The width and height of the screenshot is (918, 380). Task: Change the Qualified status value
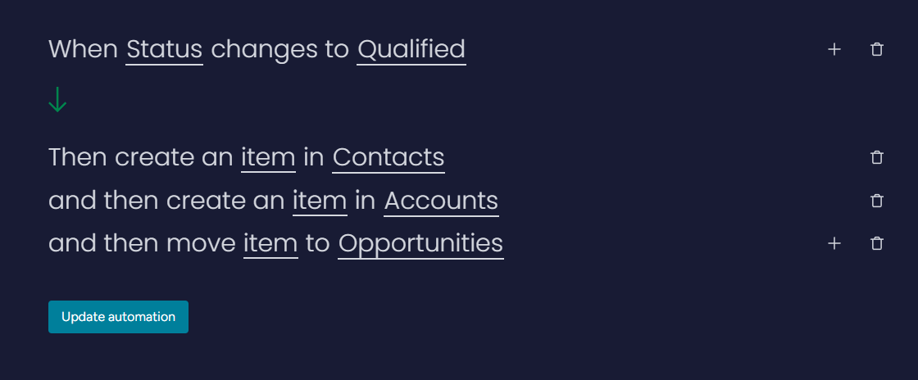point(411,49)
